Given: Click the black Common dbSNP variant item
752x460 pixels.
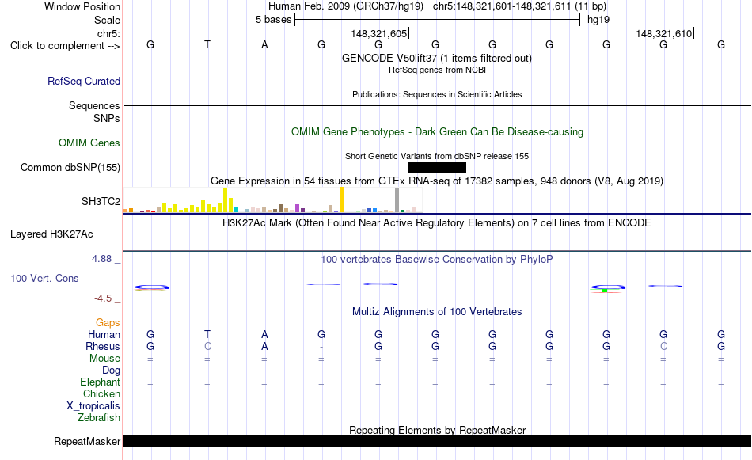Looking at the screenshot, I should pyautogui.click(x=437, y=167).
